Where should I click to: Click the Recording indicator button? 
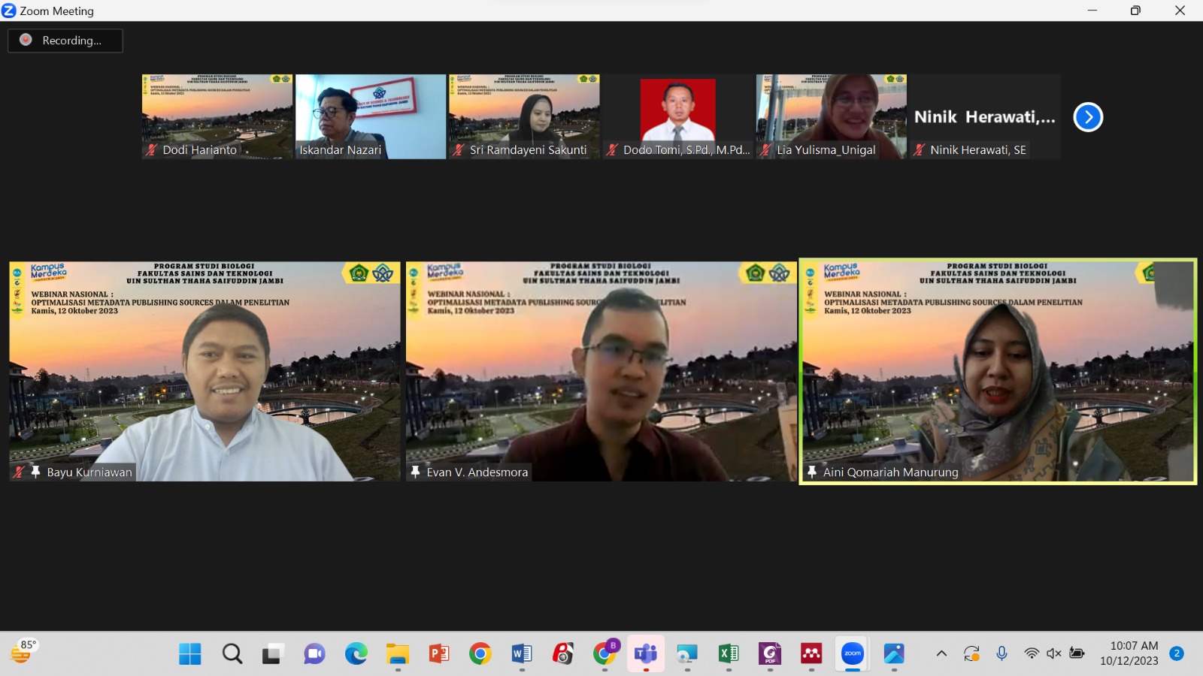65,41
